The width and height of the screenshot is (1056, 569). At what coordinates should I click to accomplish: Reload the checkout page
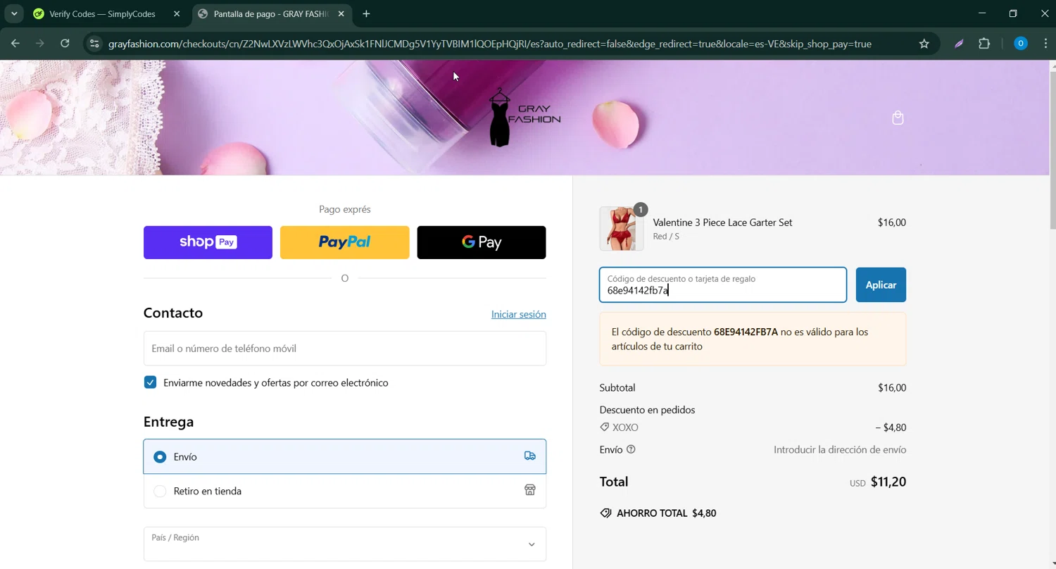tap(65, 44)
